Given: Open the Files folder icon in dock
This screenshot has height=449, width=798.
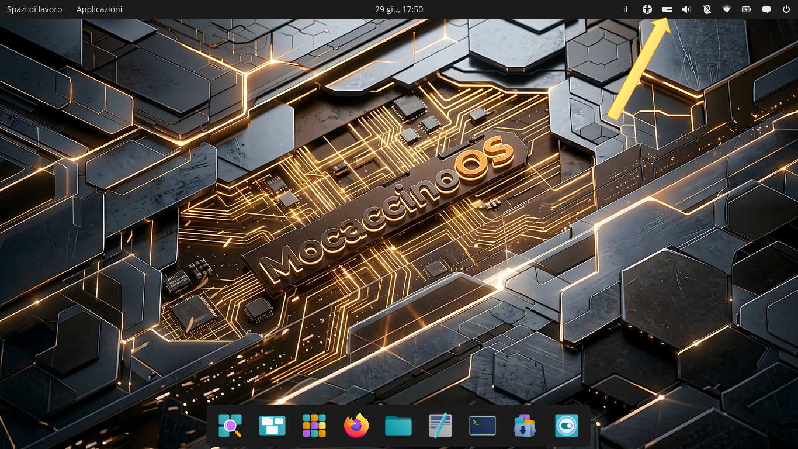Looking at the screenshot, I should [x=398, y=426].
